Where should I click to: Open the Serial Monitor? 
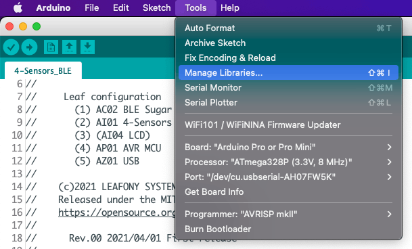288,87
